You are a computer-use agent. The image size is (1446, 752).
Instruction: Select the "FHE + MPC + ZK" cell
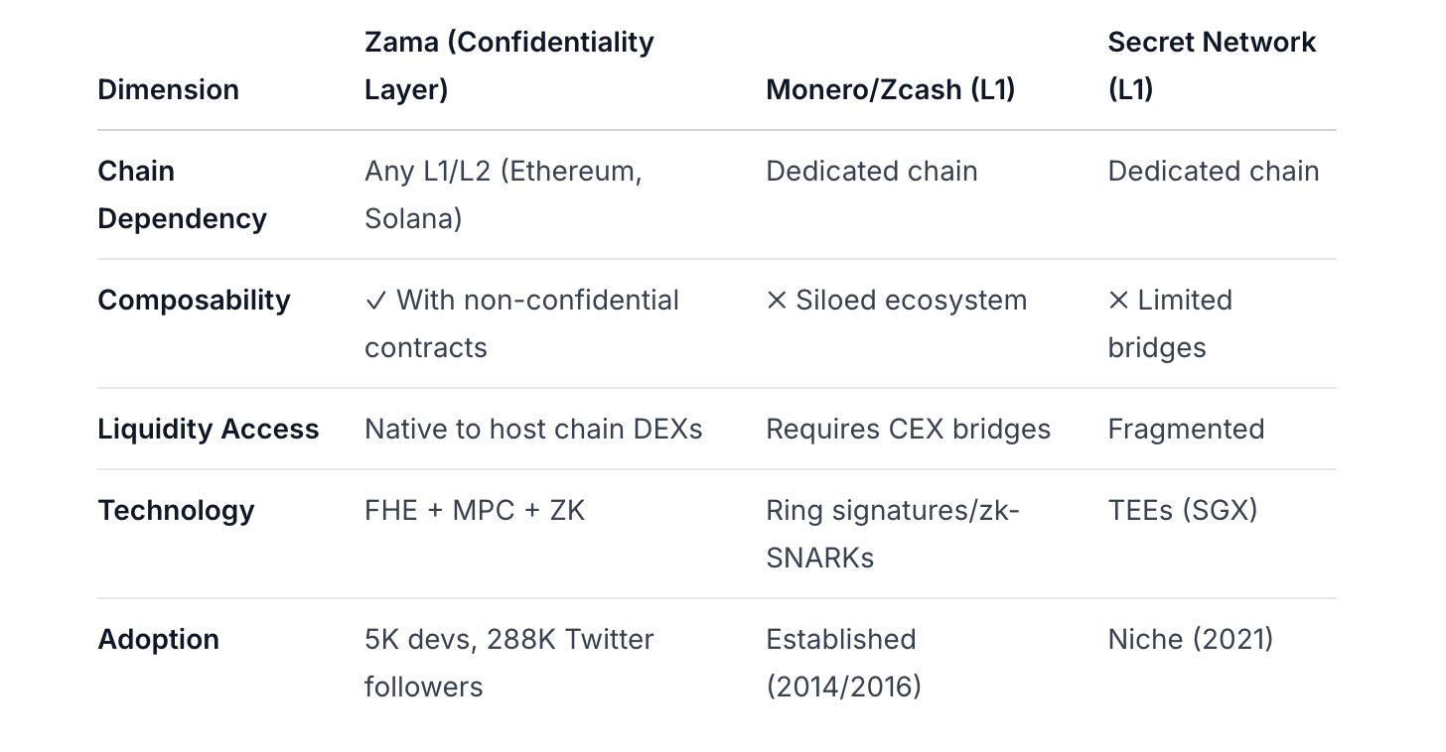(475, 511)
